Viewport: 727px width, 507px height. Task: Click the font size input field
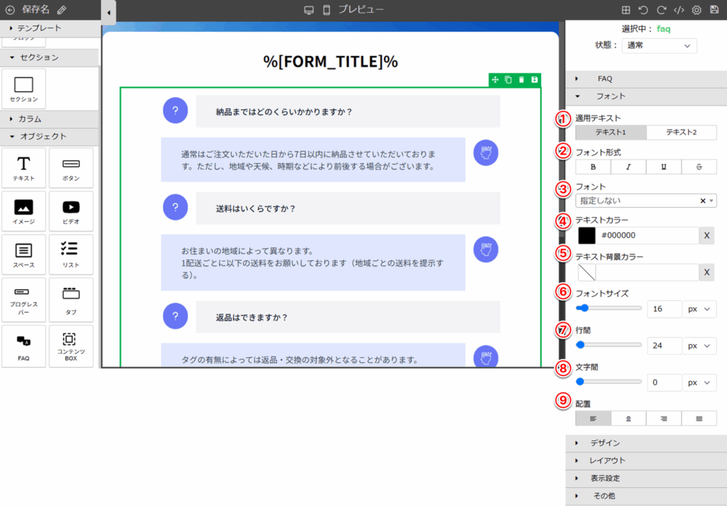click(664, 309)
